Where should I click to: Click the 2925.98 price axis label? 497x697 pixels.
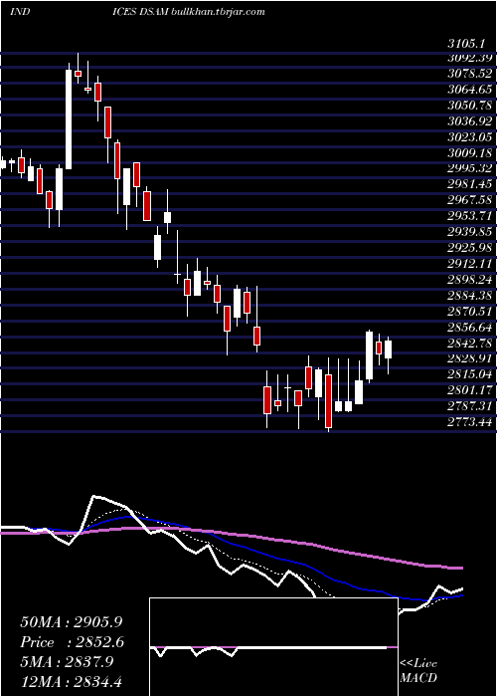pyautogui.click(x=470, y=249)
